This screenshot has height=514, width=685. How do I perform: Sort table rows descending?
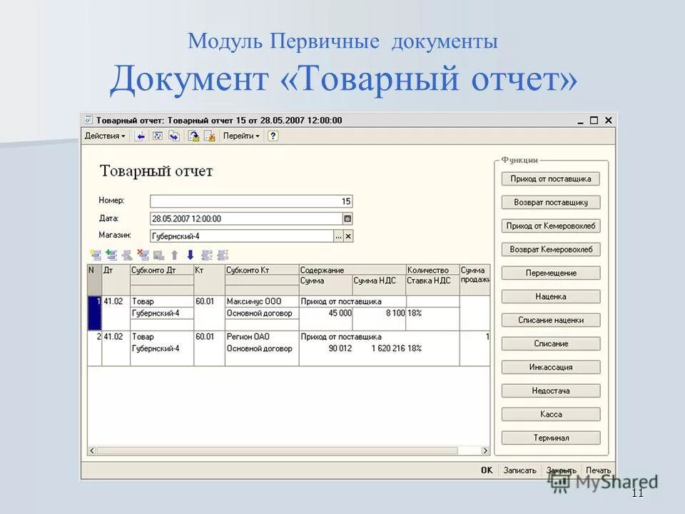[223, 254]
